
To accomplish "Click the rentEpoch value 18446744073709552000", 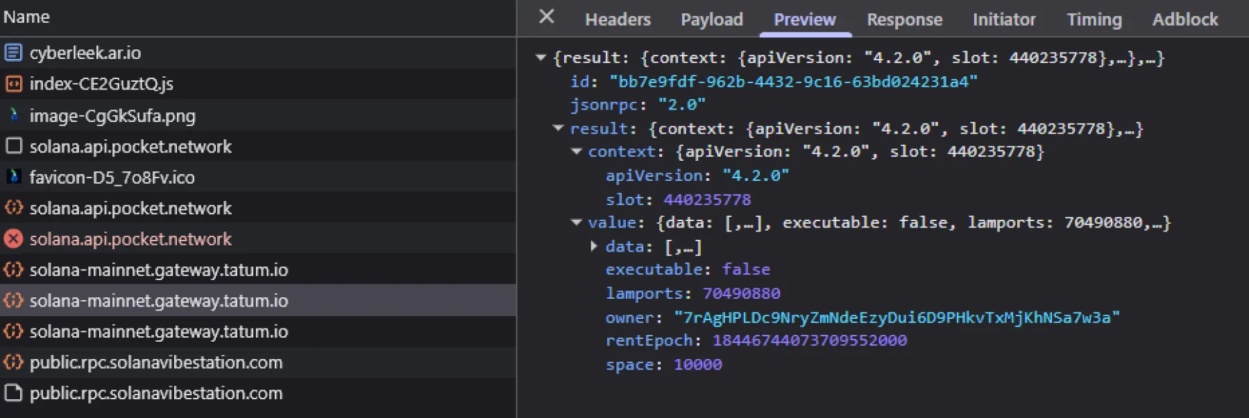I will coord(810,340).
